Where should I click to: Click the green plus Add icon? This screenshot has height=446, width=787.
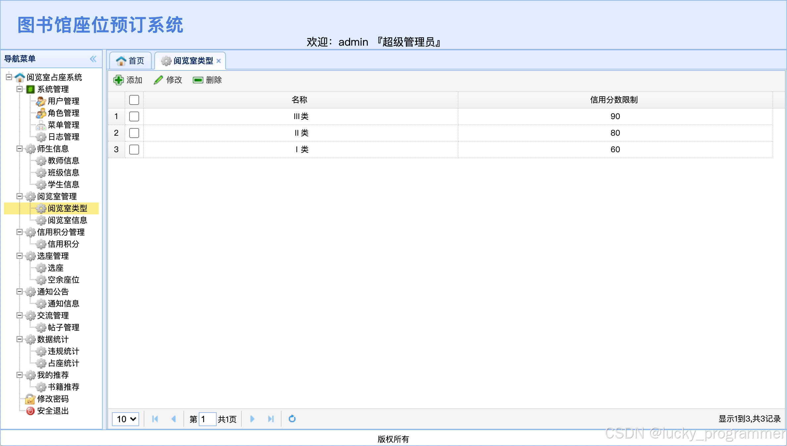click(118, 80)
